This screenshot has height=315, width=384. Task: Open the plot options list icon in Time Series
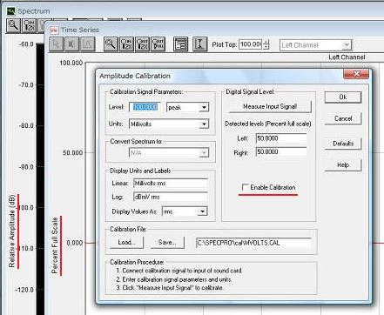(x=180, y=44)
